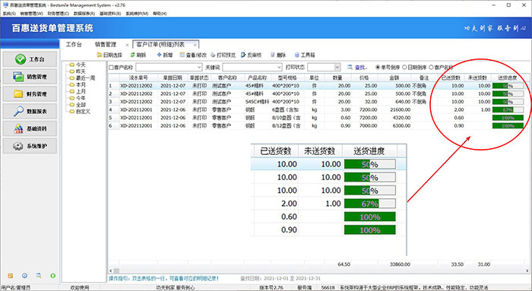Select the 昨天 folder in date tree
This screenshot has width=532, height=291.
pos(78,71)
